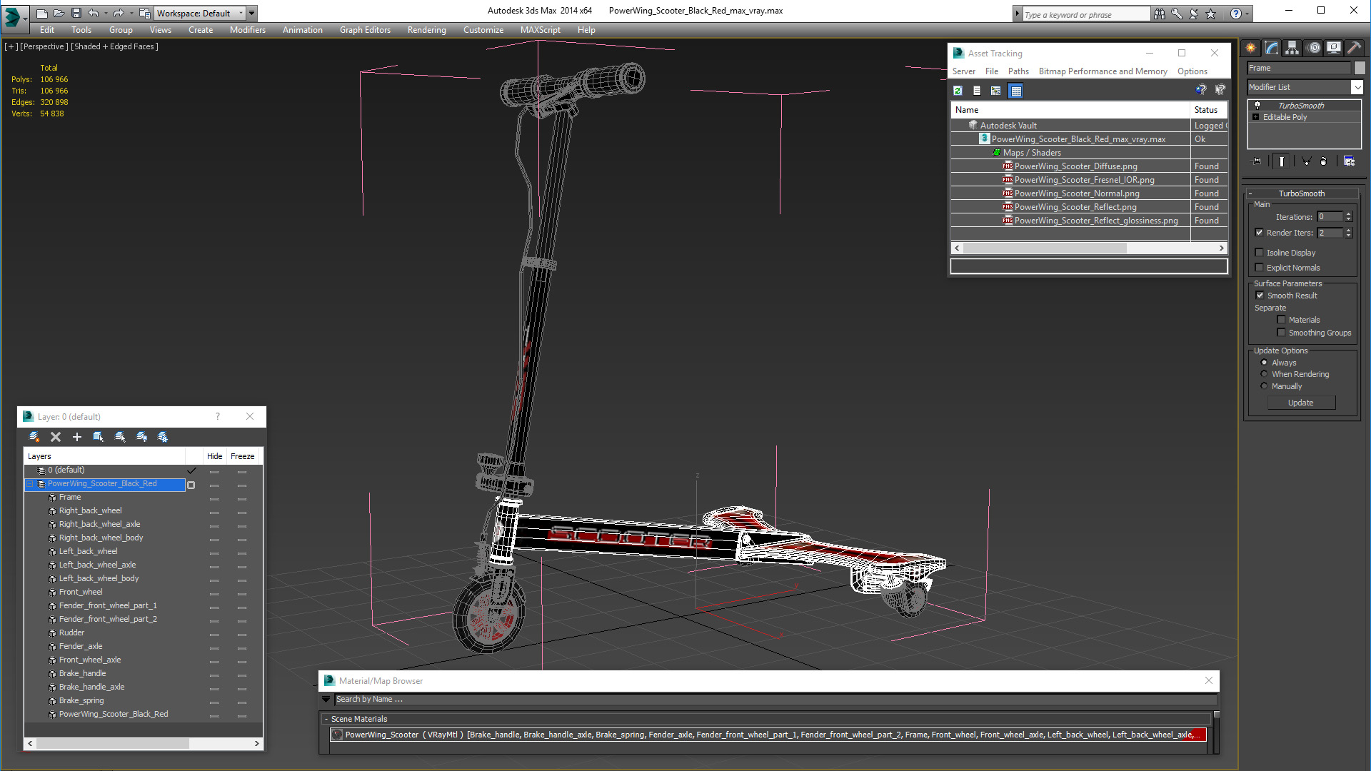The width and height of the screenshot is (1371, 771).
Task: Open the Graph Editors menu
Action: click(365, 30)
